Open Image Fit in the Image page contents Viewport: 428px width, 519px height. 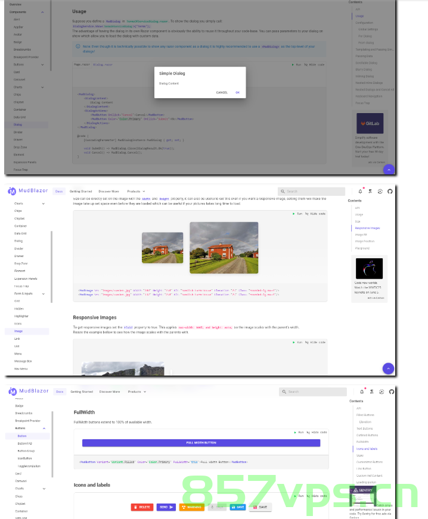[x=361, y=235]
